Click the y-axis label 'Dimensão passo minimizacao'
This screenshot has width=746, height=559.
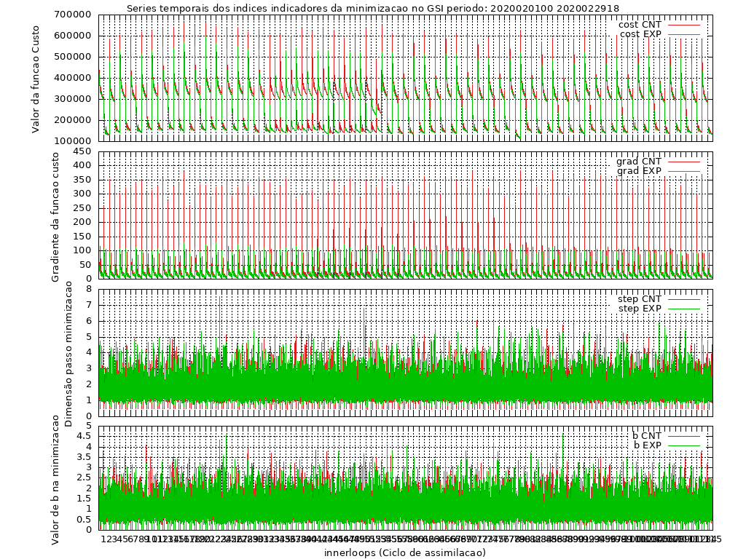(x=68, y=354)
